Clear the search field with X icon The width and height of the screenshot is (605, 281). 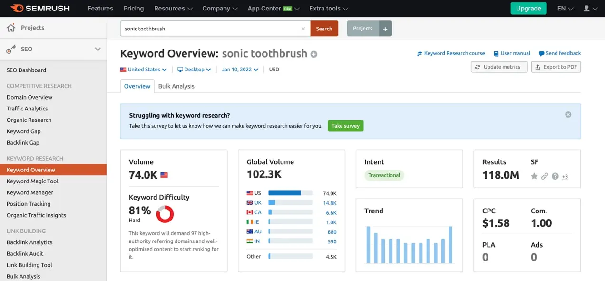click(x=303, y=29)
